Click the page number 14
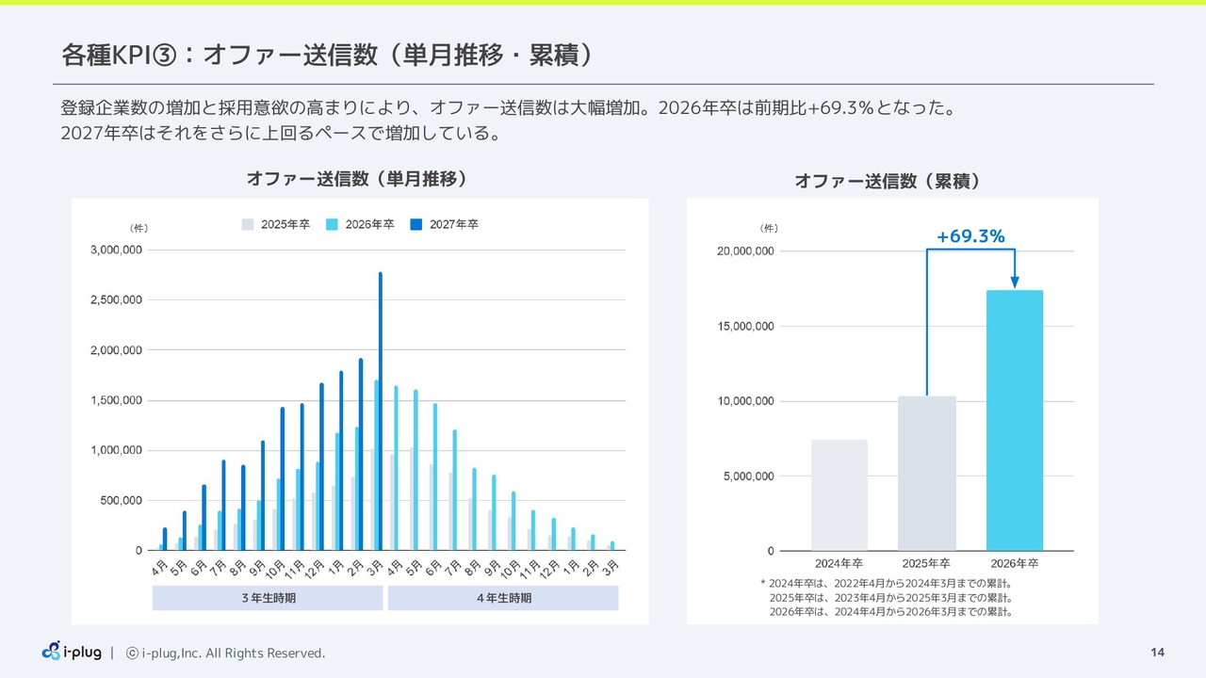Viewport: 1206px width, 678px height. (x=1158, y=653)
